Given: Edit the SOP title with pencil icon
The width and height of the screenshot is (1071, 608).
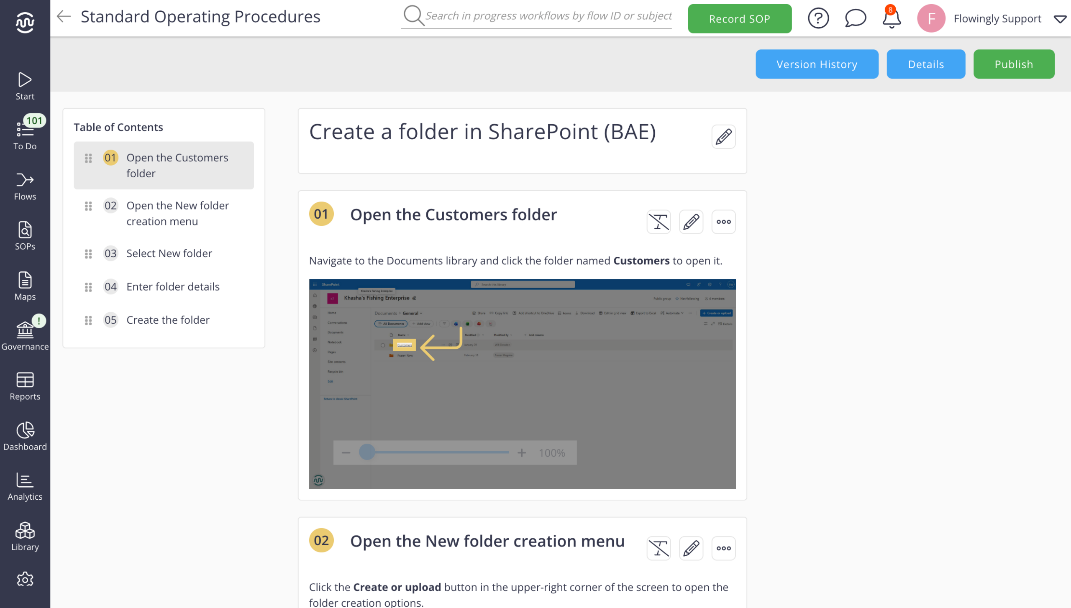Looking at the screenshot, I should click(x=723, y=136).
